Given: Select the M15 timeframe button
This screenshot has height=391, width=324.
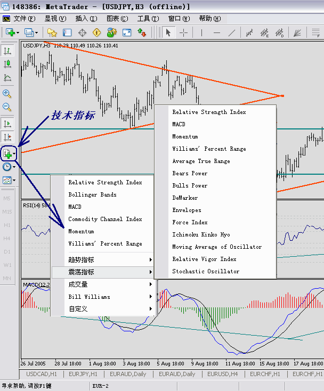Looking at the screenshot, I should click(x=7, y=211).
